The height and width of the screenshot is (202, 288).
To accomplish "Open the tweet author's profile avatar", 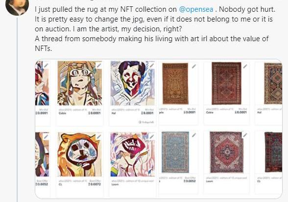I will point(17,6).
